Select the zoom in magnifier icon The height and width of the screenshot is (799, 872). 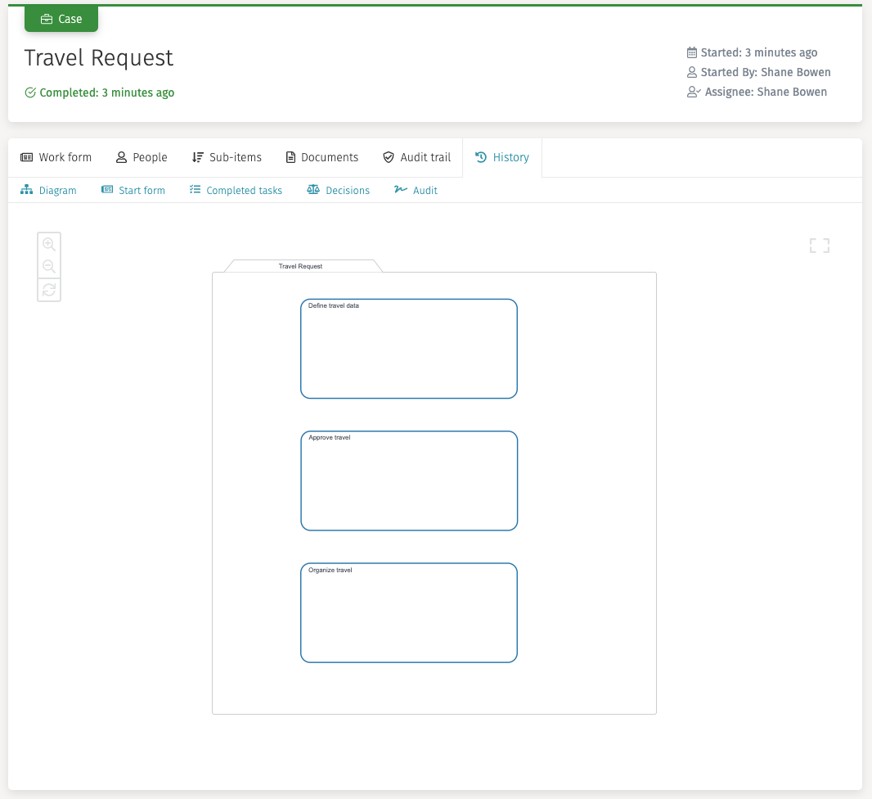click(x=49, y=243)
